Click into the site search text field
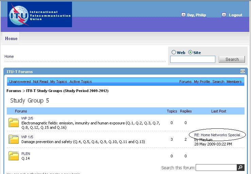The image size is (251, 174). point(193,59)
